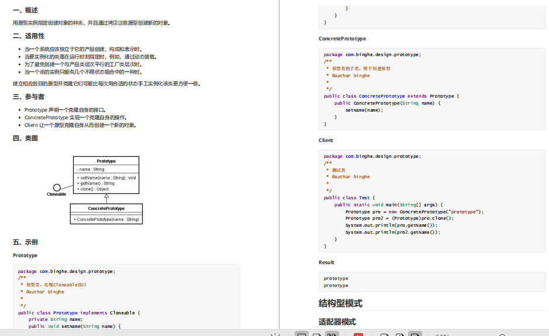
Task: Click the comment 原型类的子类，用于构建原型
Action: tap(361, 68)
